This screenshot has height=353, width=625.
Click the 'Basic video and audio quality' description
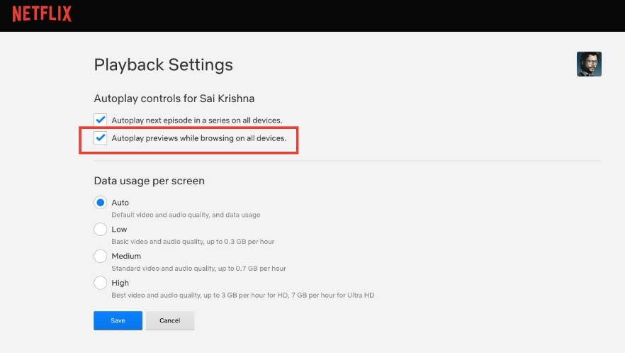point(193,241)
